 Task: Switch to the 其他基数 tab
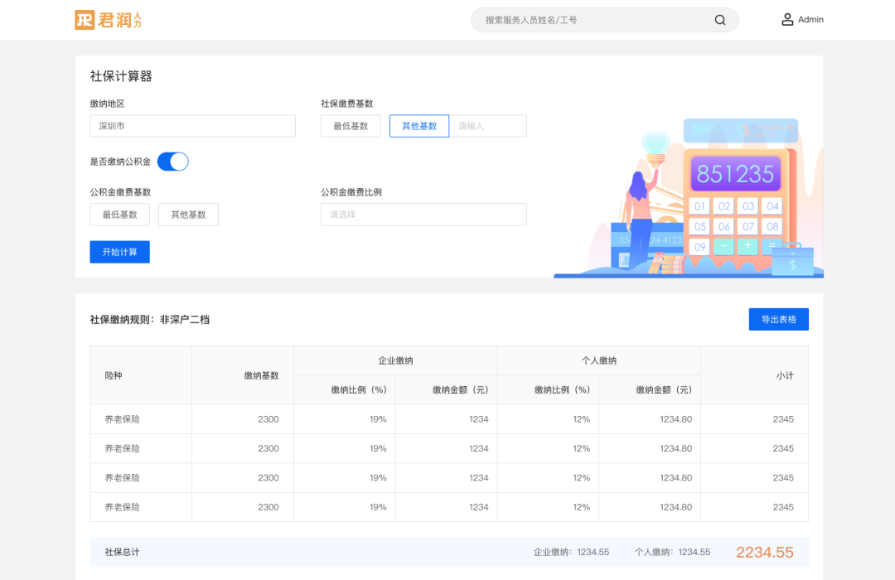[x=418, y=125]
